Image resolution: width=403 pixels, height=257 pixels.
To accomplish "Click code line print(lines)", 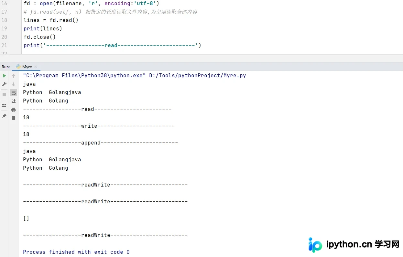I will click(x=43, y=29).
